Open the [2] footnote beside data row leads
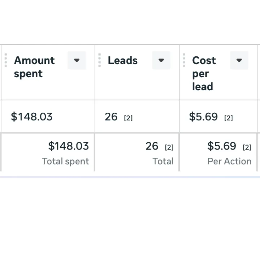 coord(128,118)
